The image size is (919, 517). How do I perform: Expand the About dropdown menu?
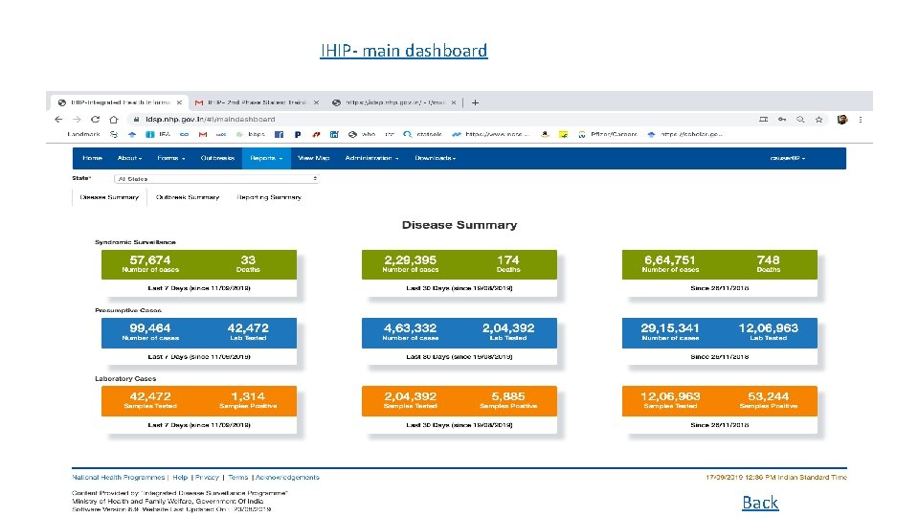pos(129,158)
